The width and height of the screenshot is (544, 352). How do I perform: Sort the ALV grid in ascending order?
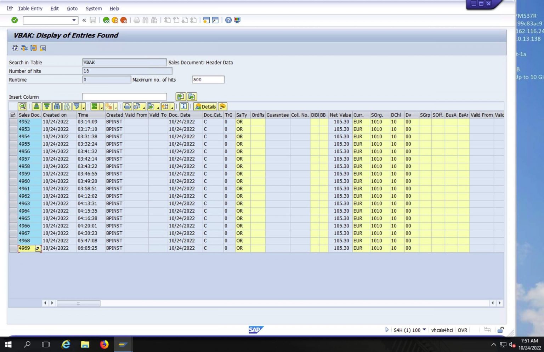coord(36,106)
